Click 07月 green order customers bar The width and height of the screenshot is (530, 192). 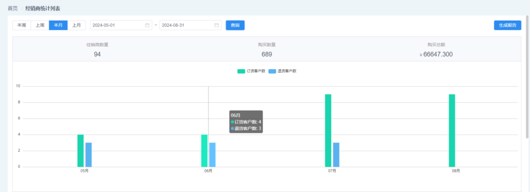(328, 131)
